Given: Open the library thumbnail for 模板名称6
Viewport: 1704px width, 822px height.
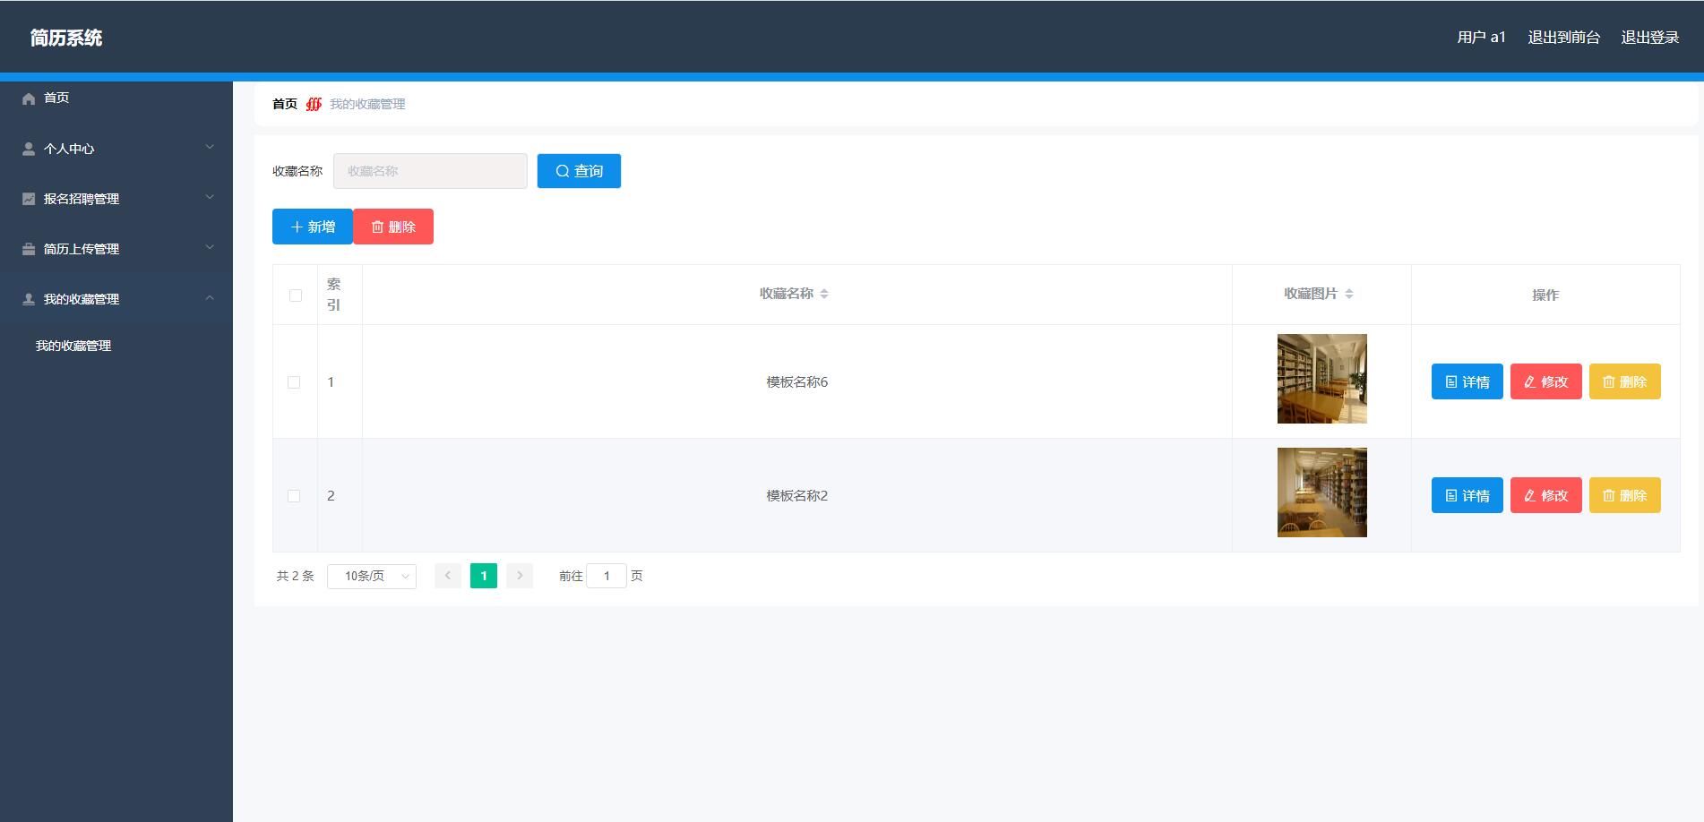Looking at the screenshot, I should coord(1321,379).
